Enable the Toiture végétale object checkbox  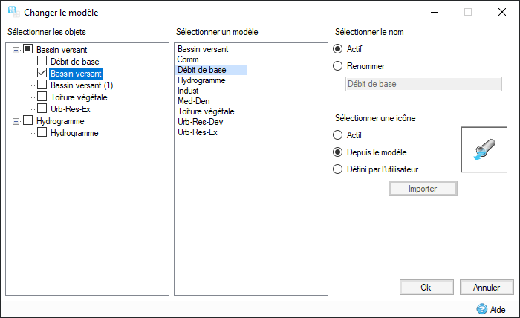pos(42,97)
